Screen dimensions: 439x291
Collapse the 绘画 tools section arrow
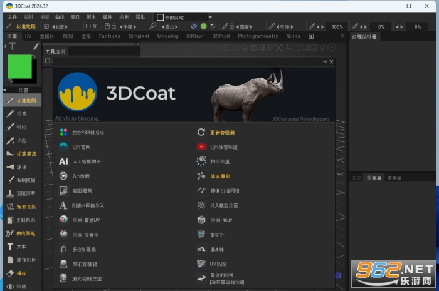pyautogui.click(x=5, y=90)
